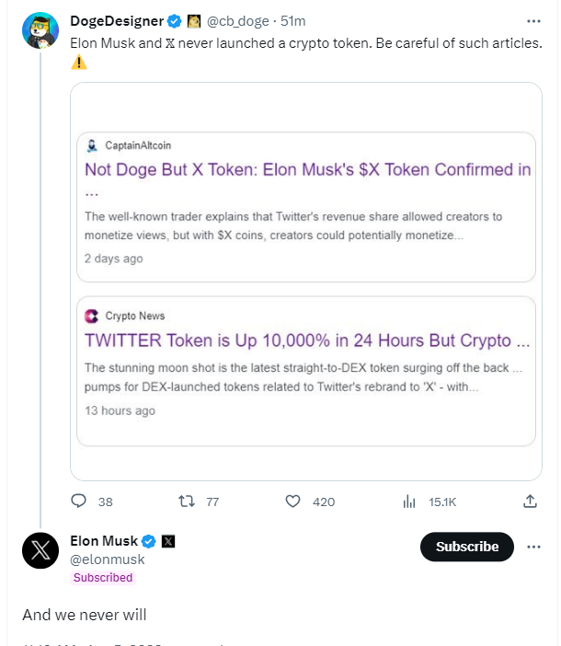Viewport: 561px width, 646px height.
Task: Click X affiliate badge beside Elon Musk
Action: (168, 541)
